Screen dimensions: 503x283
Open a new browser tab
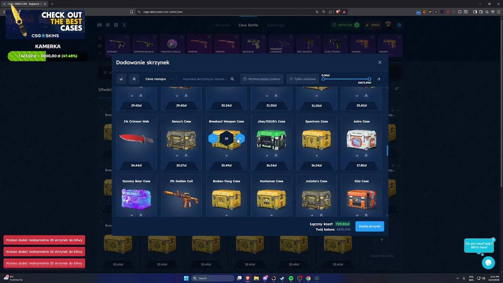click(52, 4)
